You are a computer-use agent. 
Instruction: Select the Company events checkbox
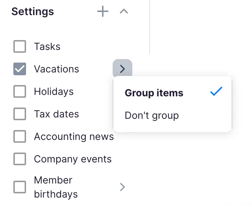coord(20,159)
